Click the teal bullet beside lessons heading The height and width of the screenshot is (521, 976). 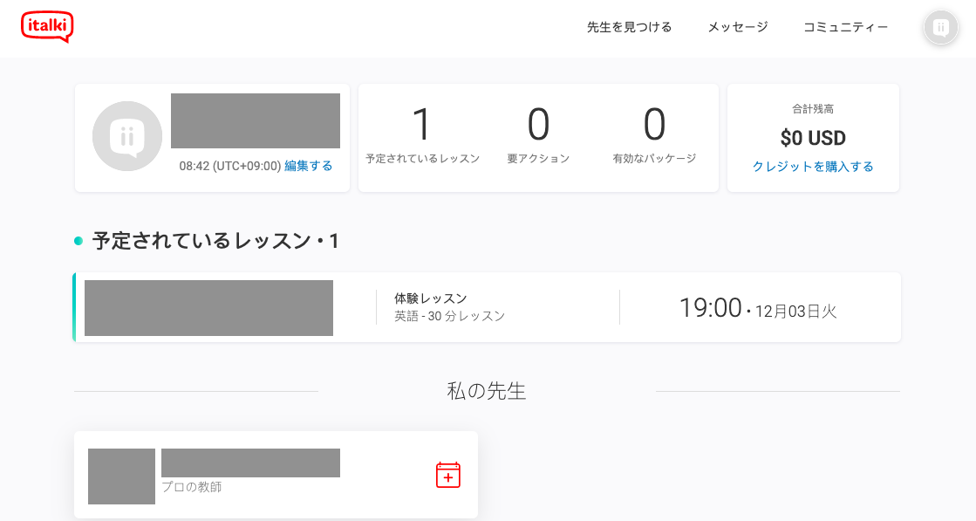pyautogui.click(x=78, y=241)
